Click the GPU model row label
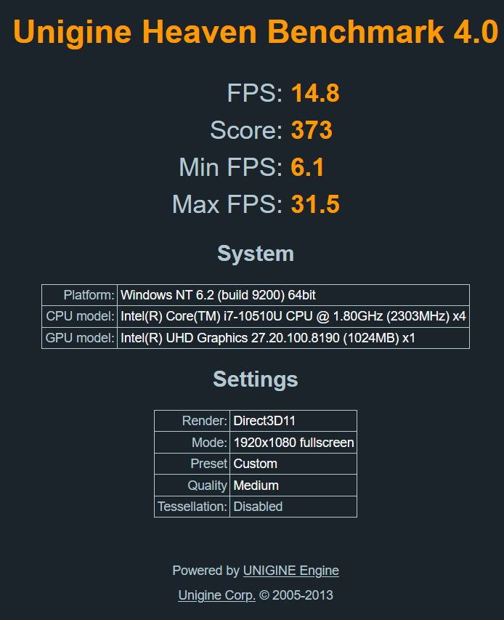Viewport: 504px width, 620px height. (81, 338)
